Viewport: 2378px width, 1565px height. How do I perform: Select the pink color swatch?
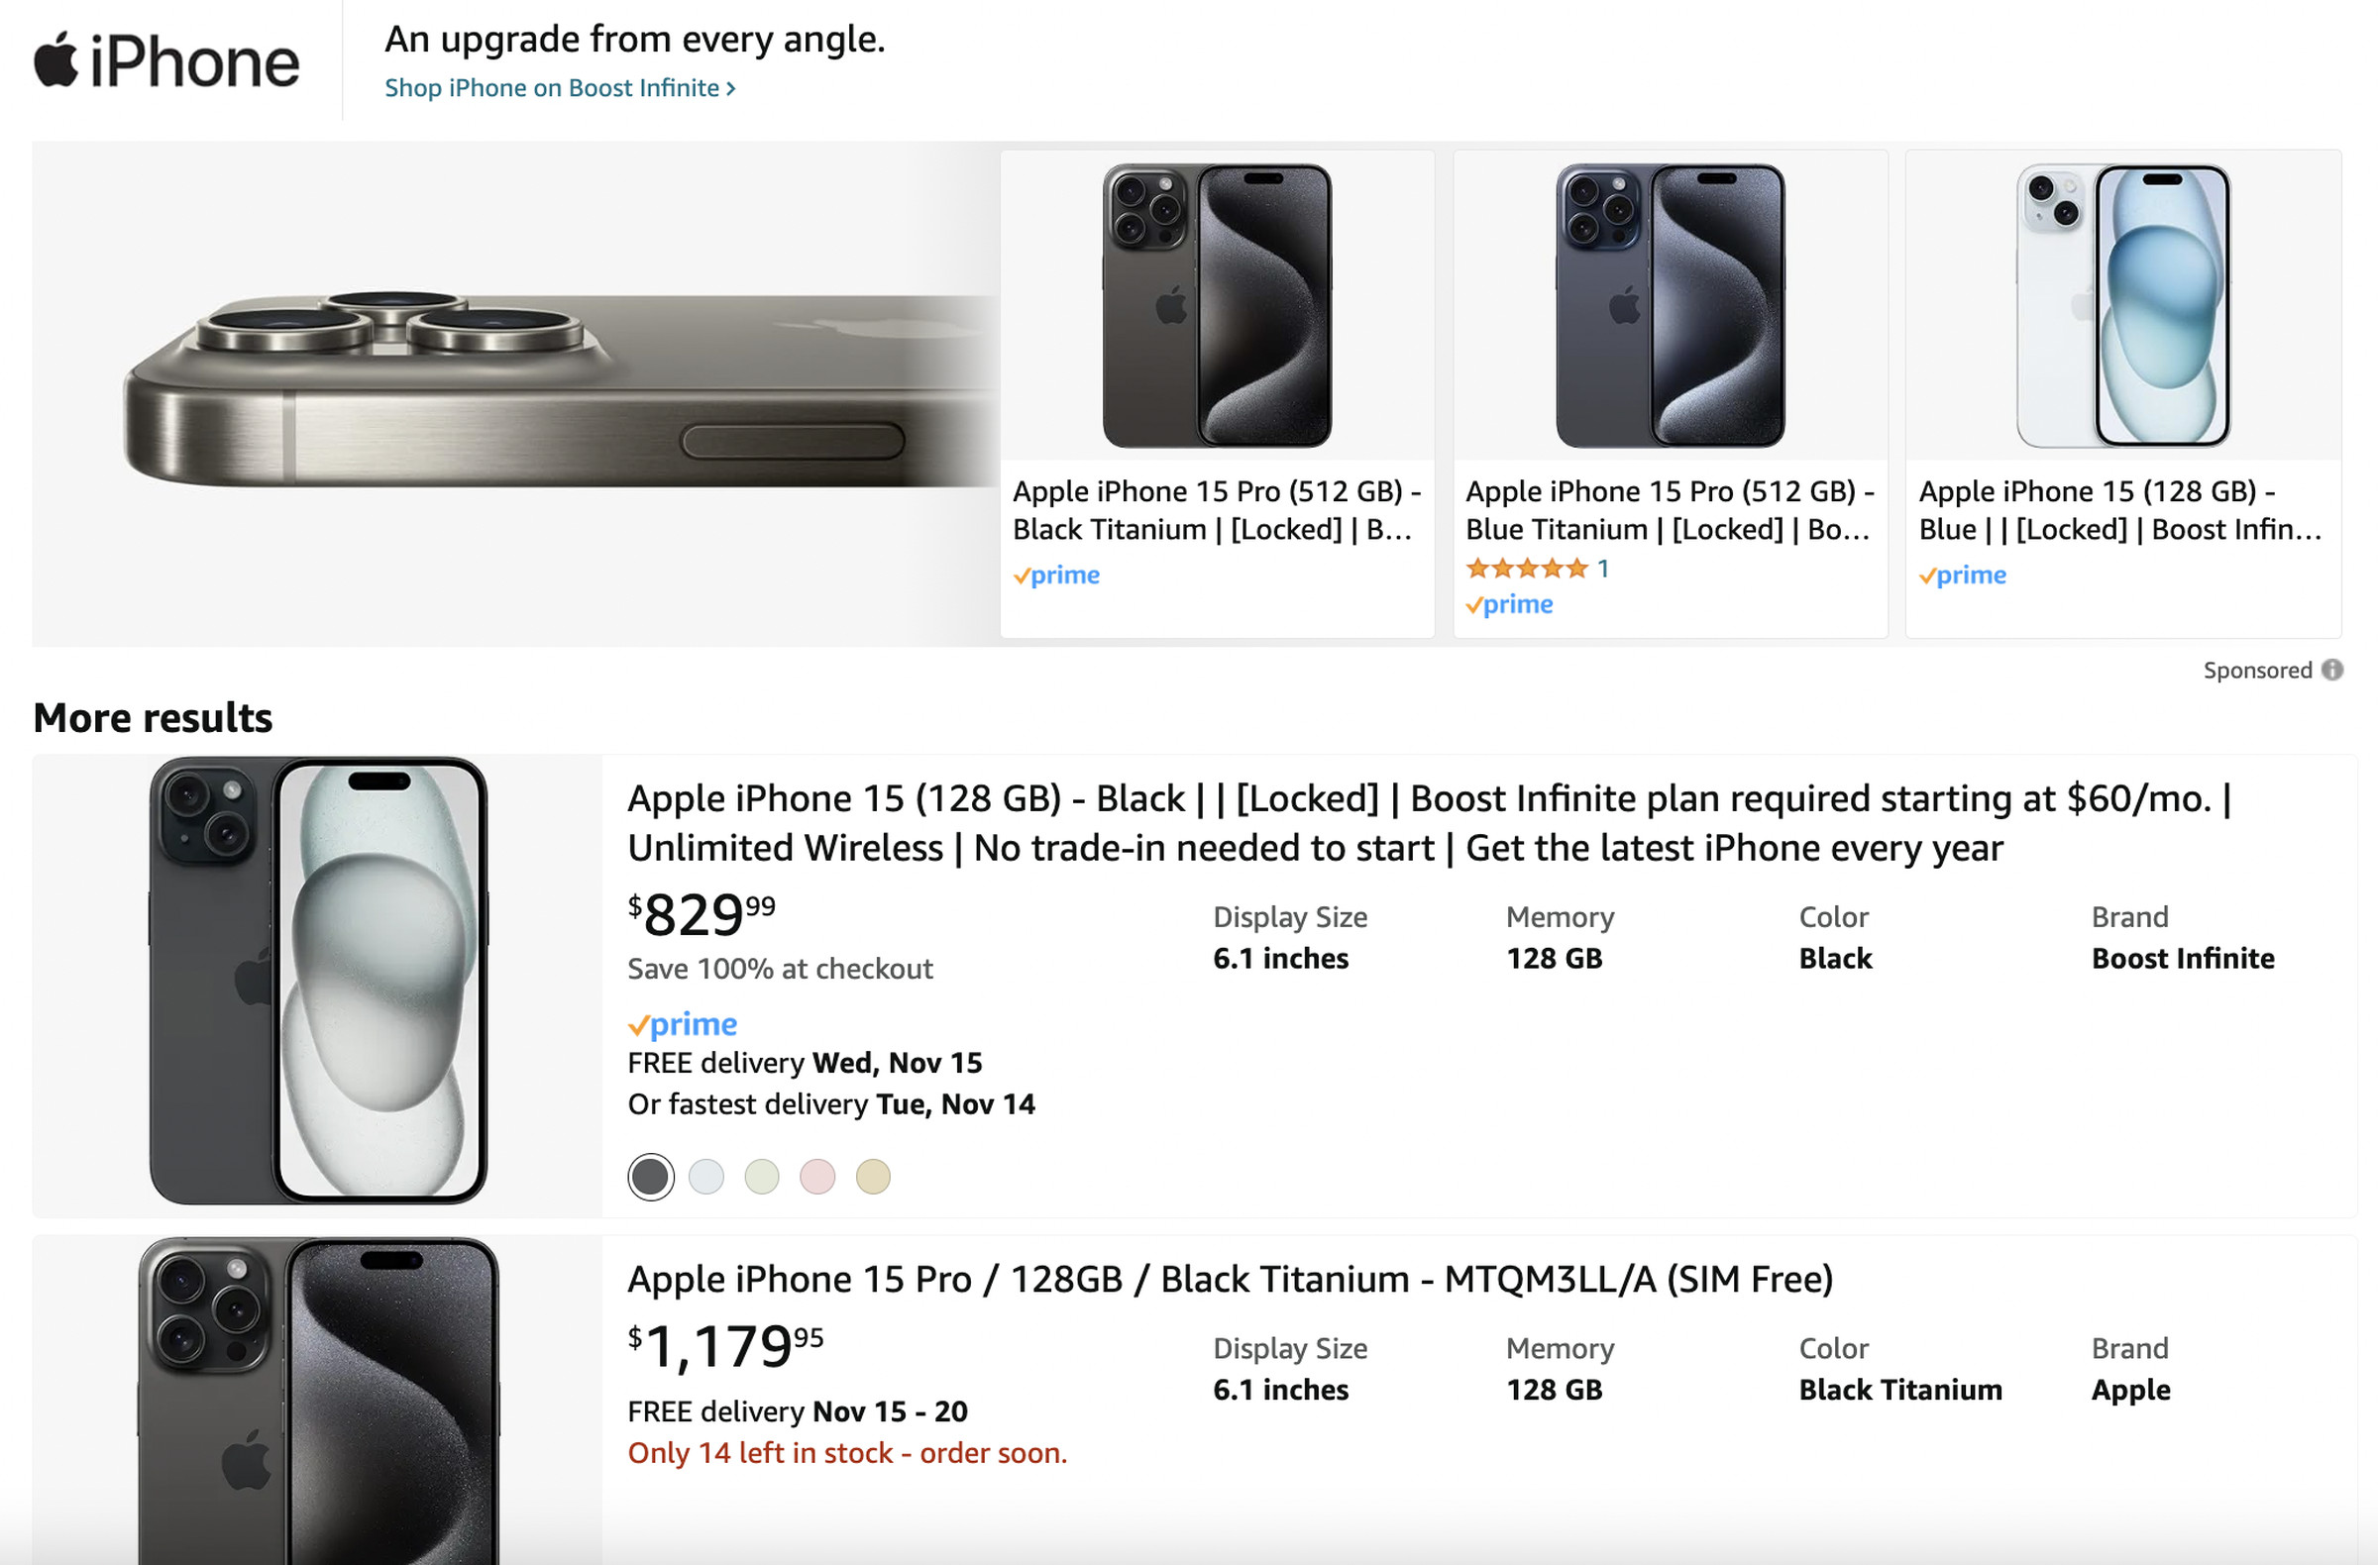point(818,1177)
